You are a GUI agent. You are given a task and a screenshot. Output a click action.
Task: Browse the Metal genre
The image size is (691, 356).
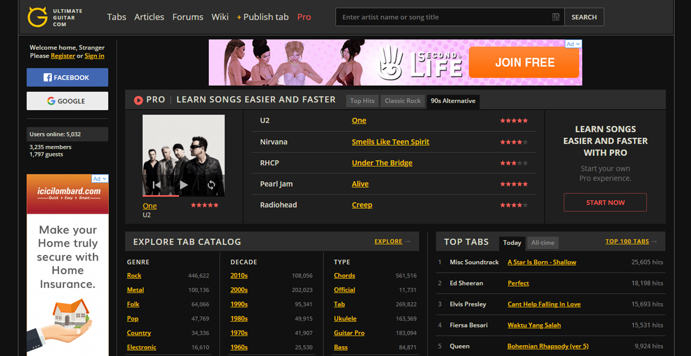click(x=136, y=290)
